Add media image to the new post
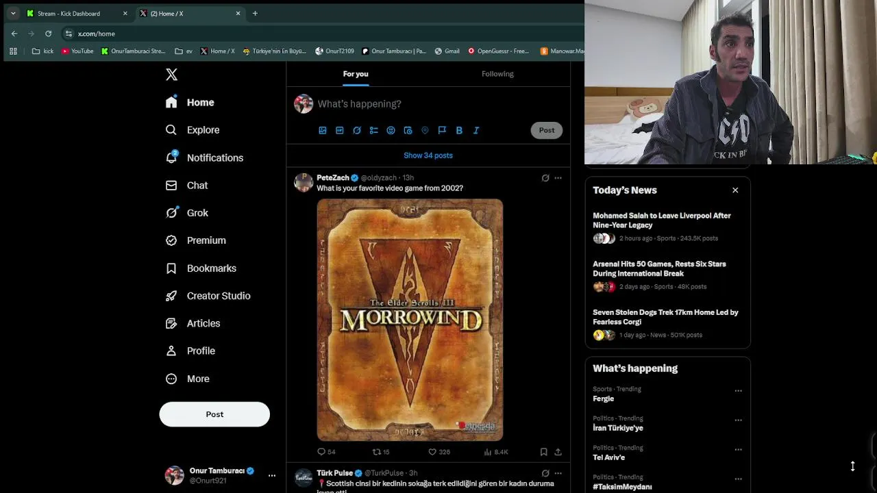 pos(323,130)
